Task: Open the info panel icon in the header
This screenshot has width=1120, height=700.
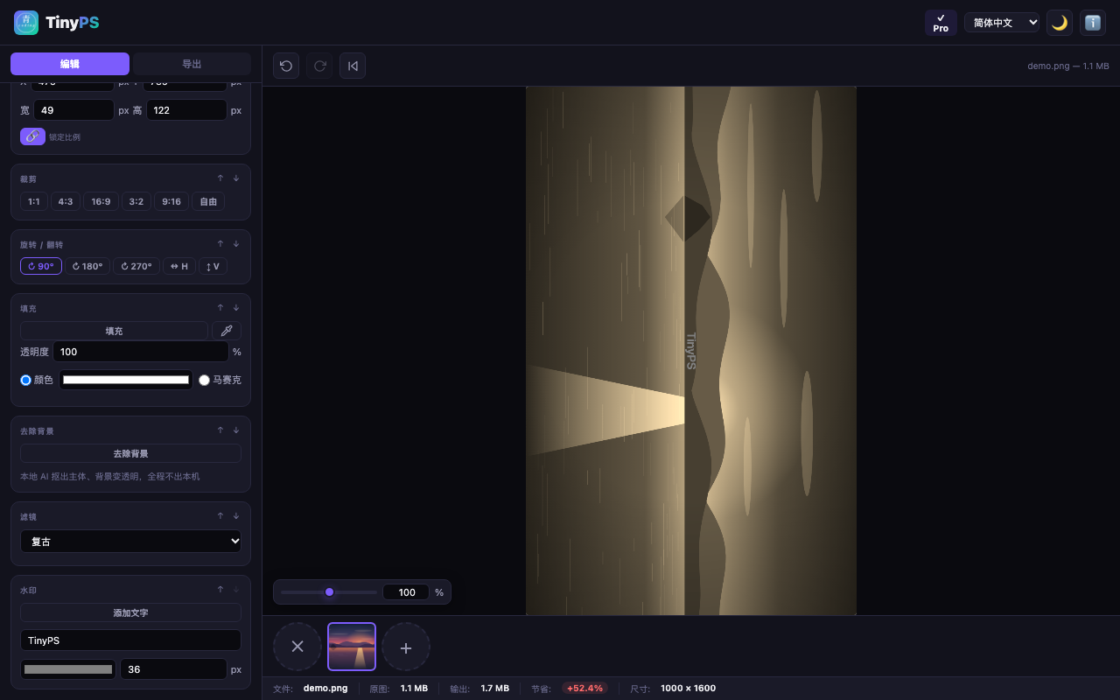Action: (x=1093, y=23)
